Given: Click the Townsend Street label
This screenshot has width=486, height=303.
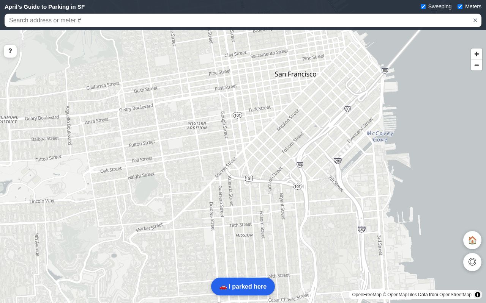Looking at the screenshot, I should click(360, 131).
